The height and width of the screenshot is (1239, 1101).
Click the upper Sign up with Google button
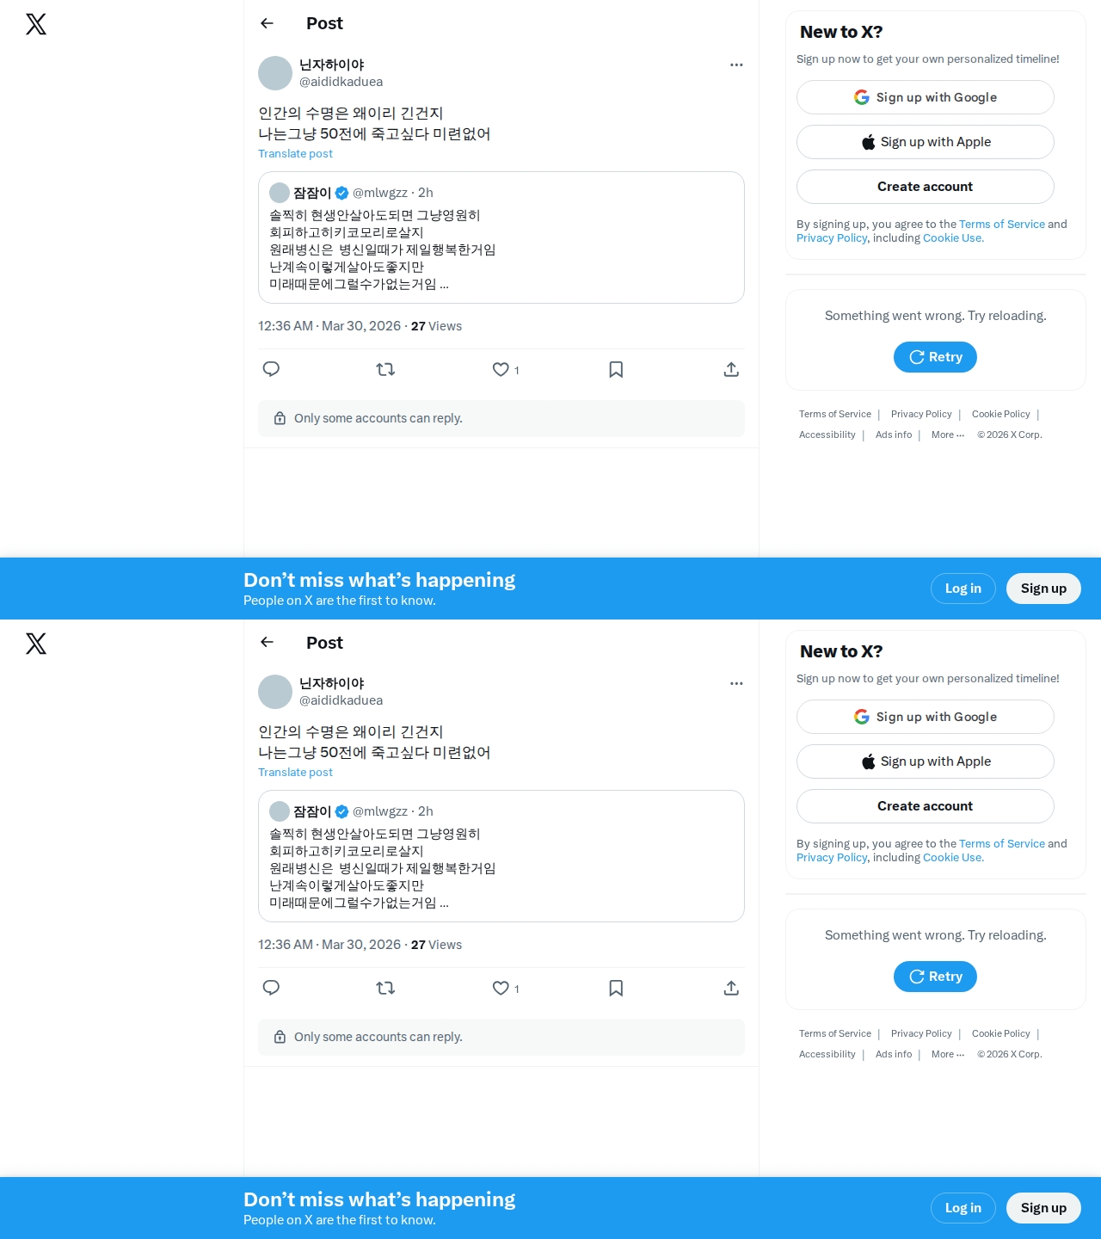pyautogui.click(x=926, y=97)
